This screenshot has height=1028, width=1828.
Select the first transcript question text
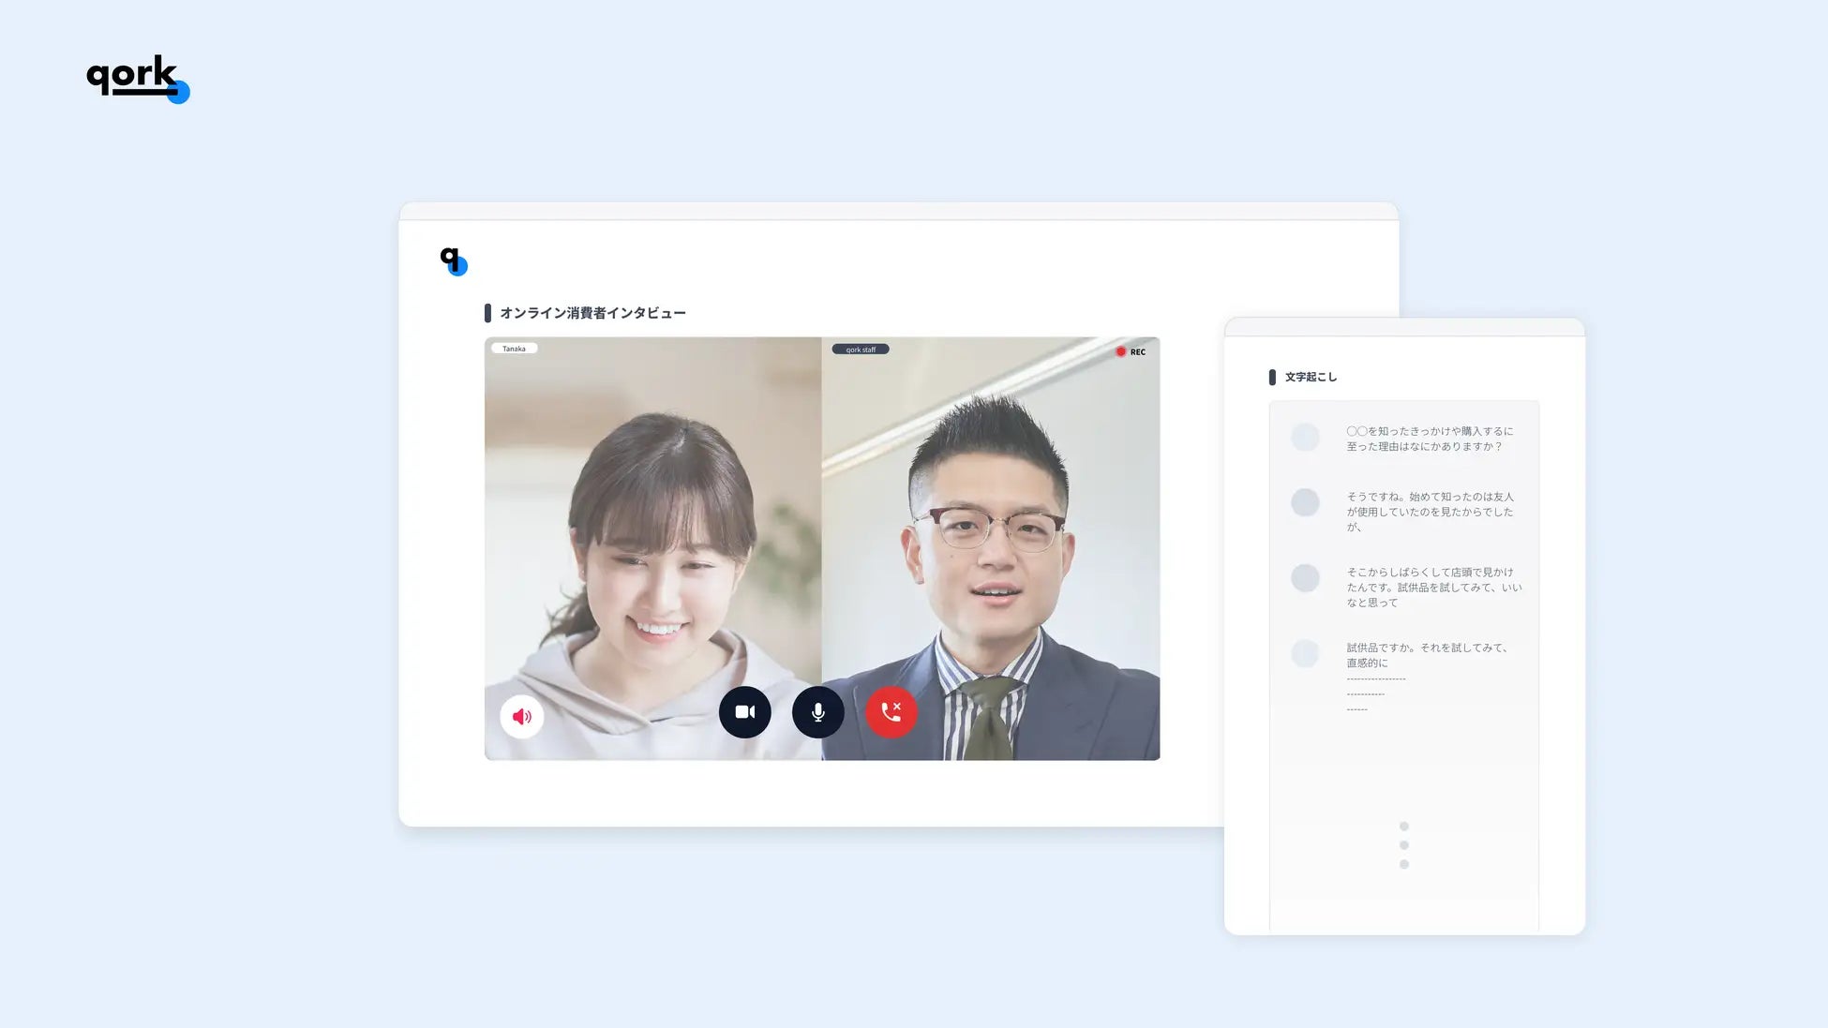(1429, 439)
